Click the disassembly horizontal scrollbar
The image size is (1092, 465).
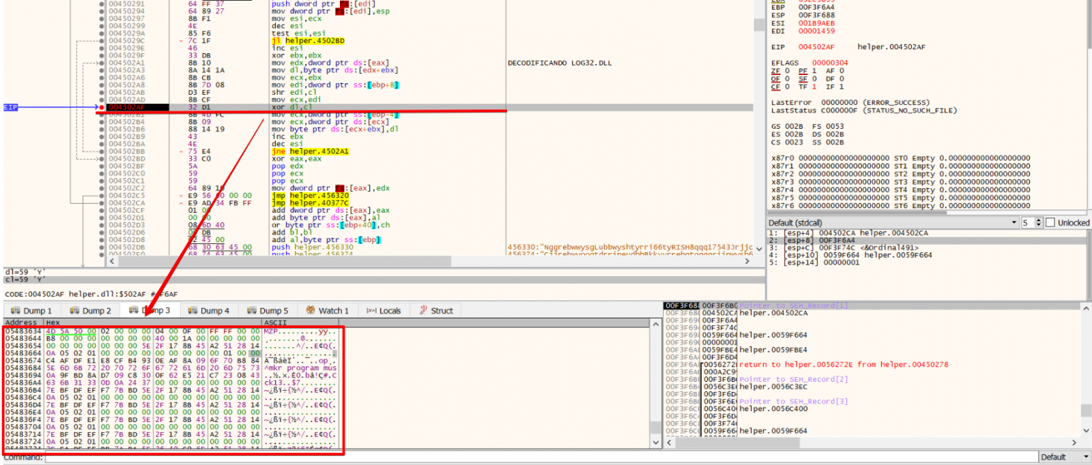[273, 261]
